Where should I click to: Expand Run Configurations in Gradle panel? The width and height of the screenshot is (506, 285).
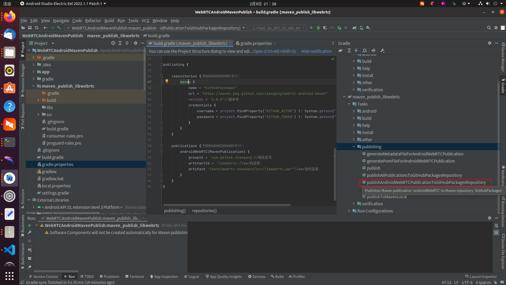[x=349, y=211]
